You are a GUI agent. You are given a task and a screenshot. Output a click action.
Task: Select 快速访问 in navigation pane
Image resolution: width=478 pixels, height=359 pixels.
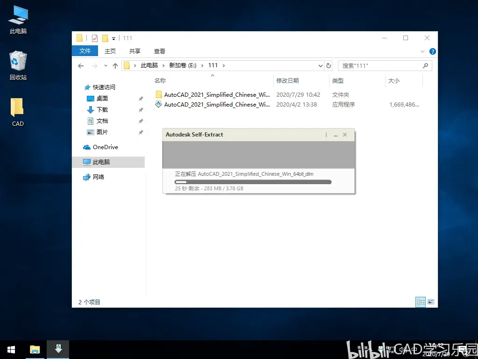[100, 87]
